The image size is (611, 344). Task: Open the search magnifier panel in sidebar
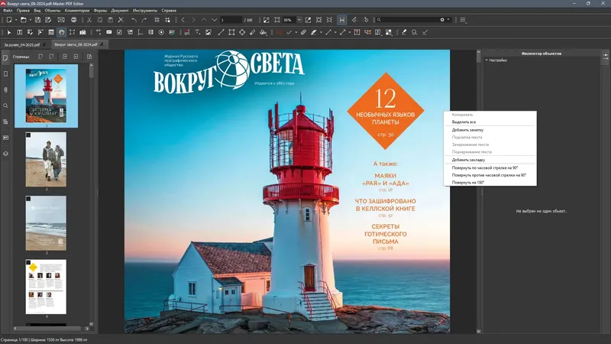click(6, 105)
